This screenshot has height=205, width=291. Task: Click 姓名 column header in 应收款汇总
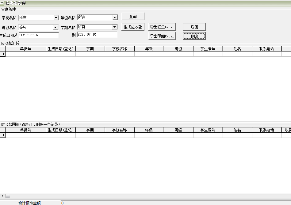[x=237, y=49]
